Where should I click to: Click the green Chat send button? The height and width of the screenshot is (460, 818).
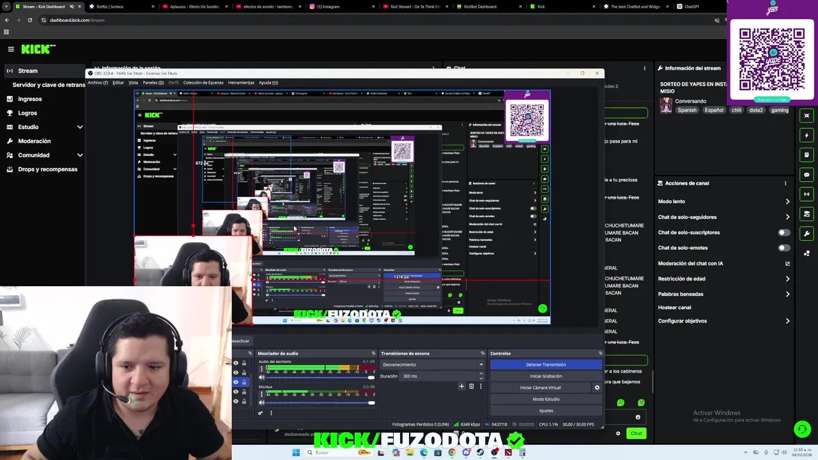[x=636, y=433]
